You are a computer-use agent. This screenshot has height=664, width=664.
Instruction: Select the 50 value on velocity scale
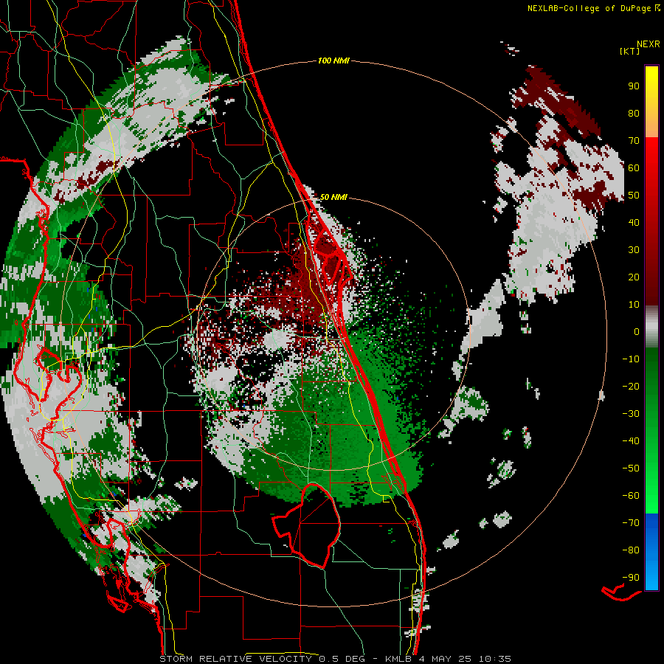point(634,196)
